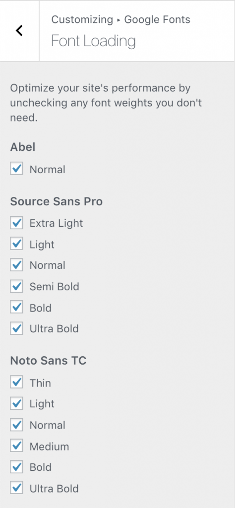
Task: Disable Source Sans Pro Ultra Bold
Action: pos(16,328)
